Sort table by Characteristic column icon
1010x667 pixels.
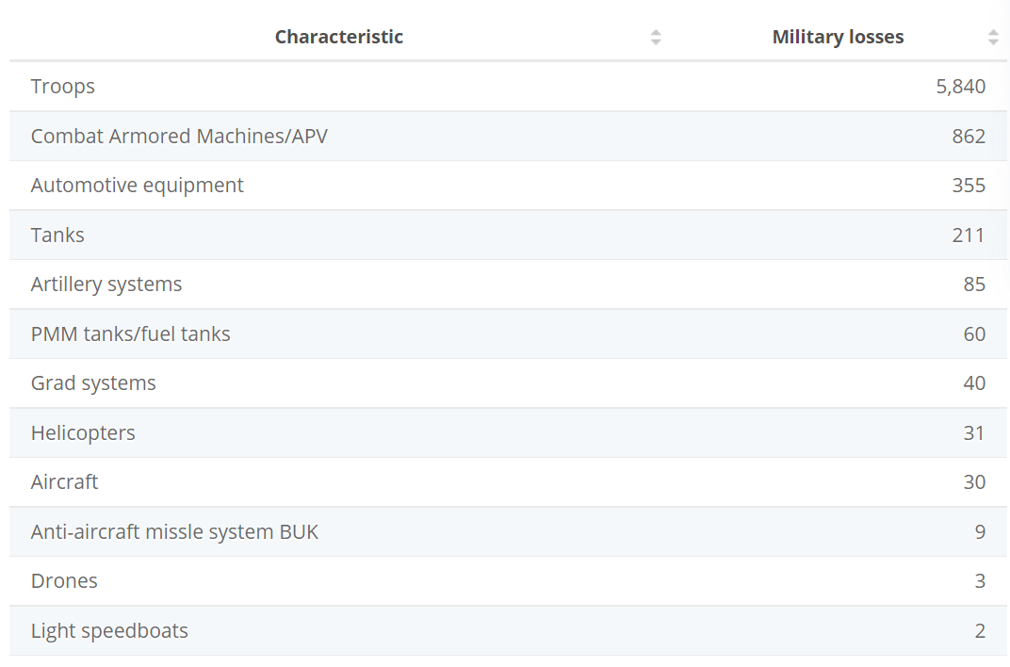coord(656,38)
